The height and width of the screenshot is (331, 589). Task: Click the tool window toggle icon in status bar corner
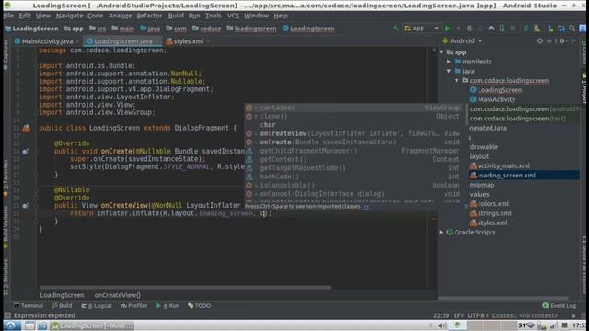coord(7,315)
